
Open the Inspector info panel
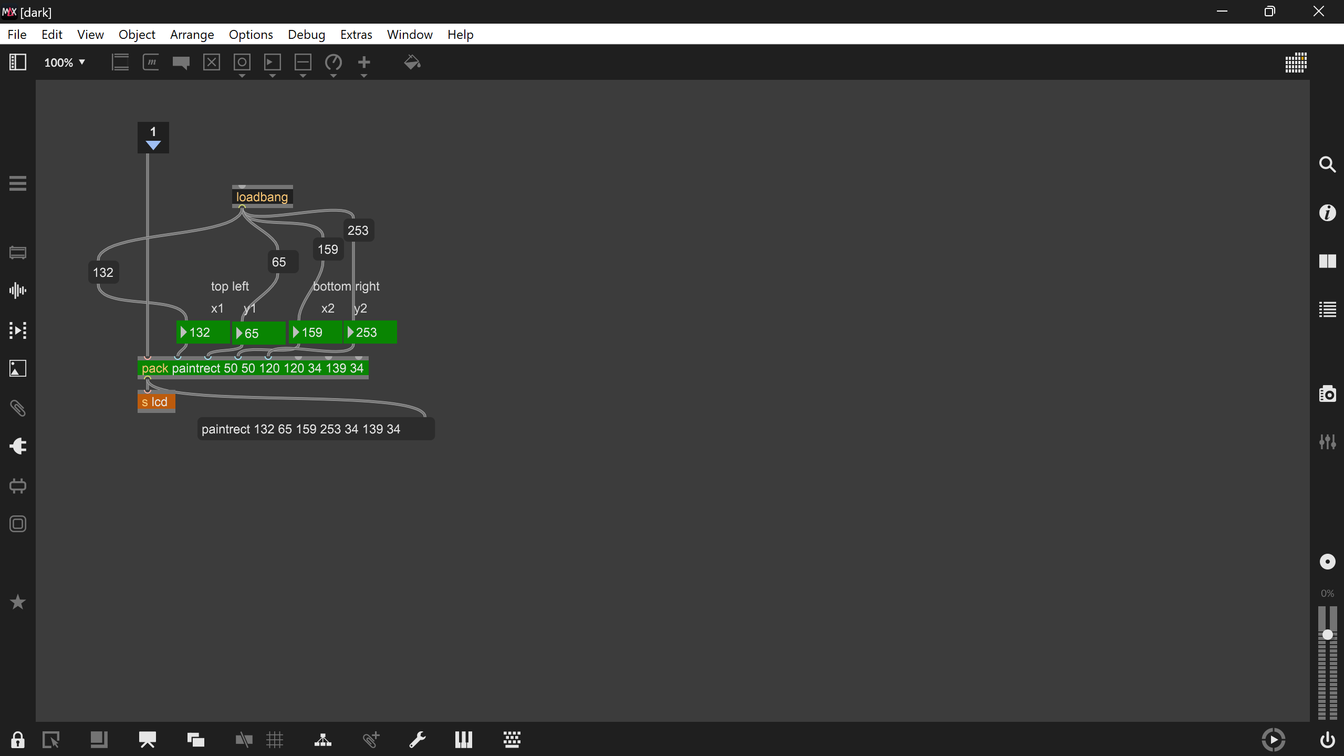1327,213
